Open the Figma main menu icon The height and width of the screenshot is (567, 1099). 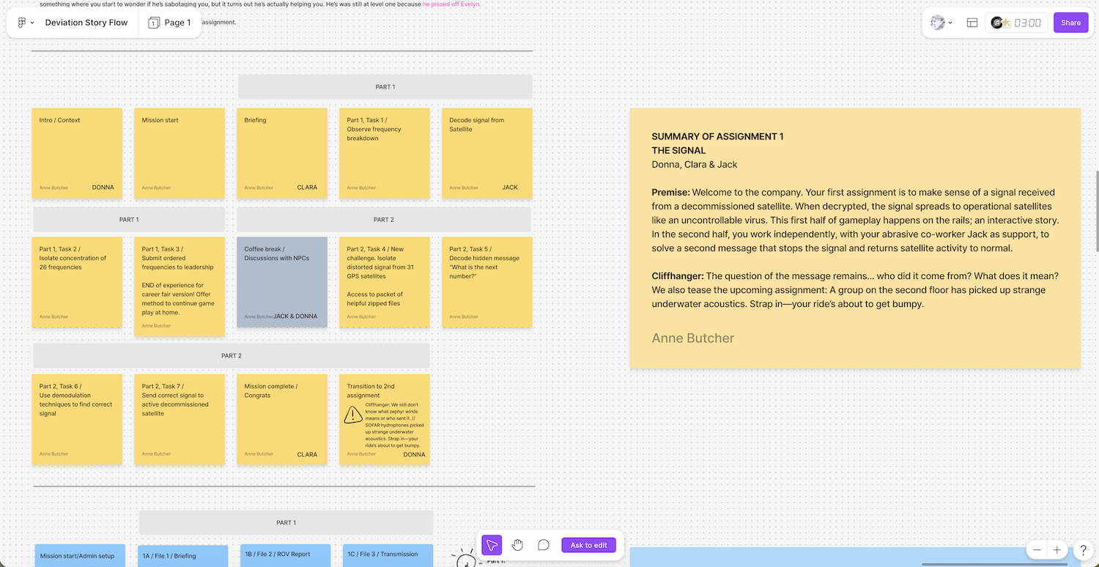[22, 23]
